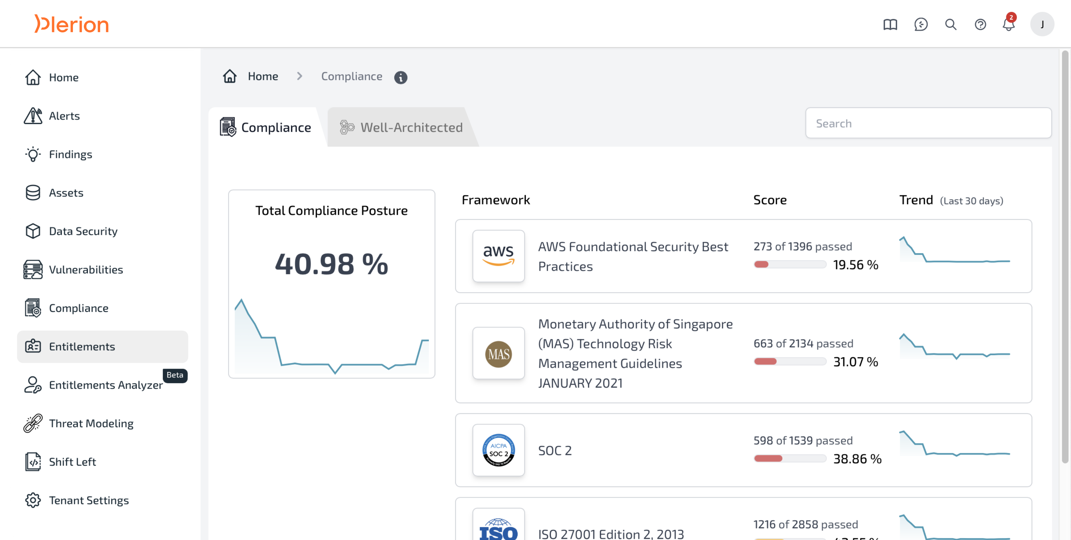Open the user avatar J menu
Image resolution: width=1071 pixels, height=540 pixels.
pos(1042,24)
